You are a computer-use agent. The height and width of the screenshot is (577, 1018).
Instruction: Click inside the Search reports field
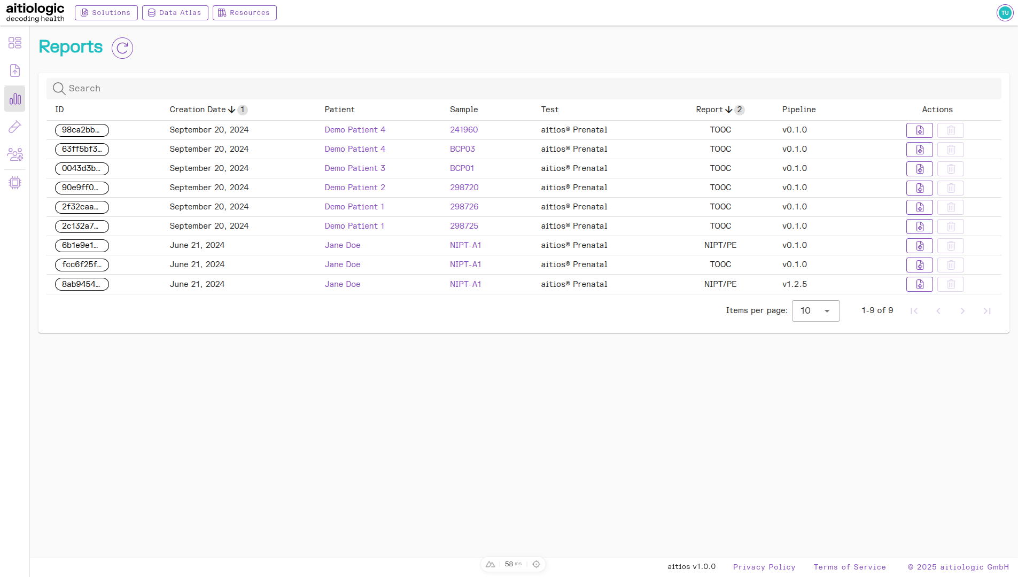pos(214,88)
